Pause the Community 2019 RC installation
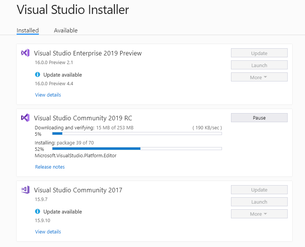The height and width of the screenshot is (247, 305). (259, 118)
